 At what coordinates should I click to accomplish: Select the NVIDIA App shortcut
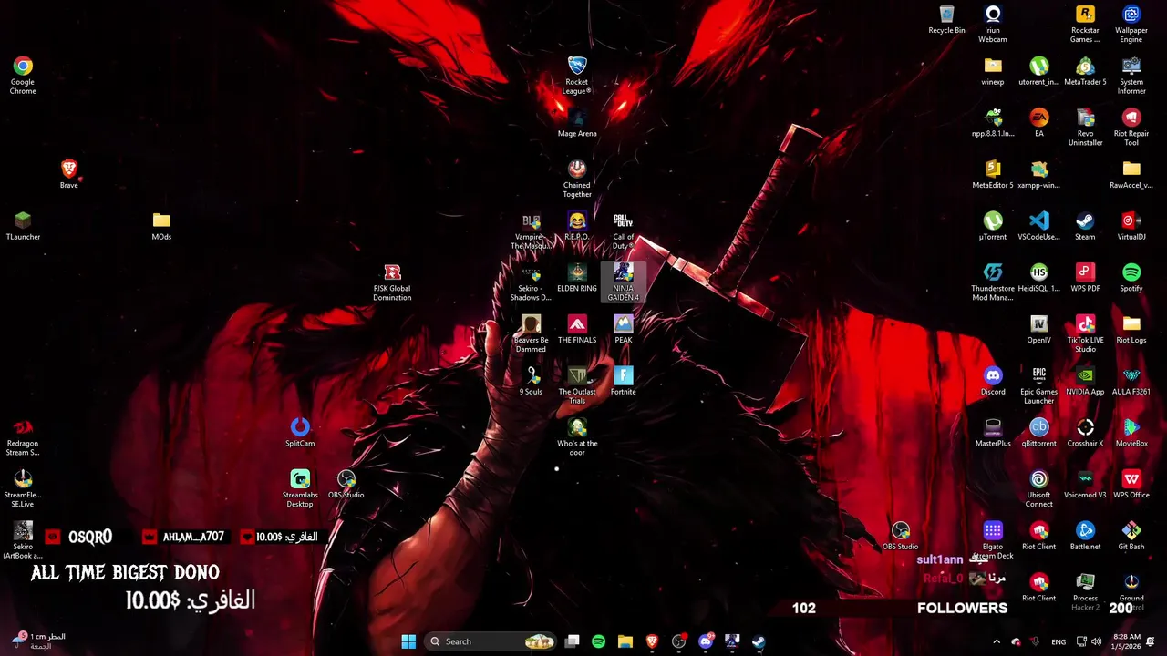(1085, 380)
